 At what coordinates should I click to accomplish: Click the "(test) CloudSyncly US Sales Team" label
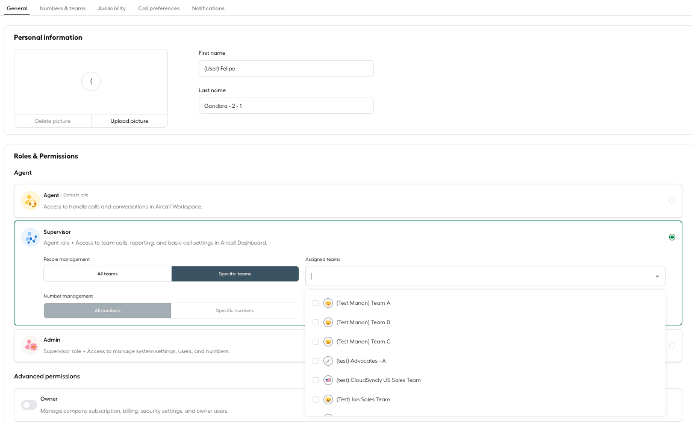379,381
